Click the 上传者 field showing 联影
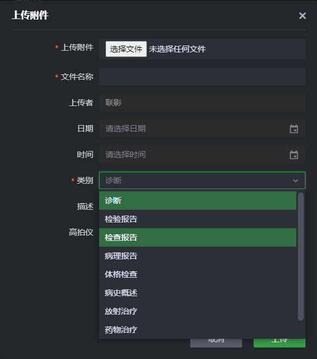This screenshot has height=359, width=317. click(202, 103)
